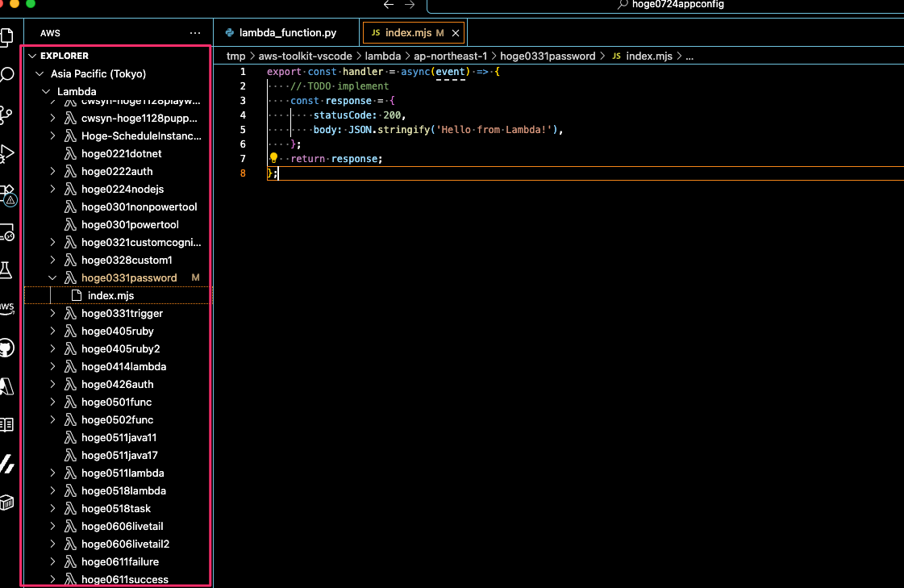Image resolution: width=904 pixels, height=588 pixels.
Task: Open the GitHub view in activity bar
Action: pos(6,348)
